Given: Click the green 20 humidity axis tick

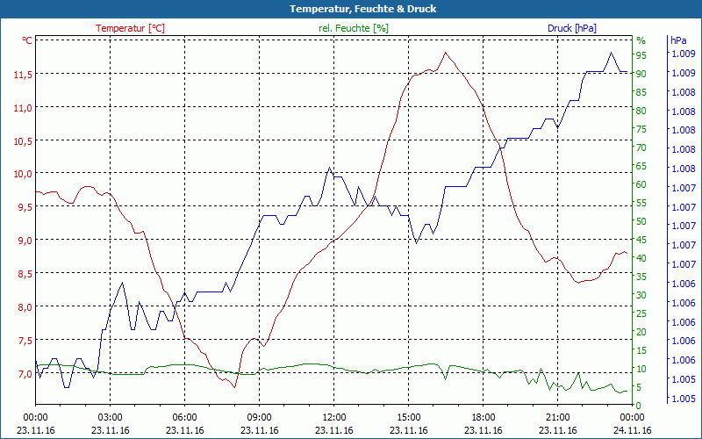Looking at the screenshot, I should pos(641,332).
